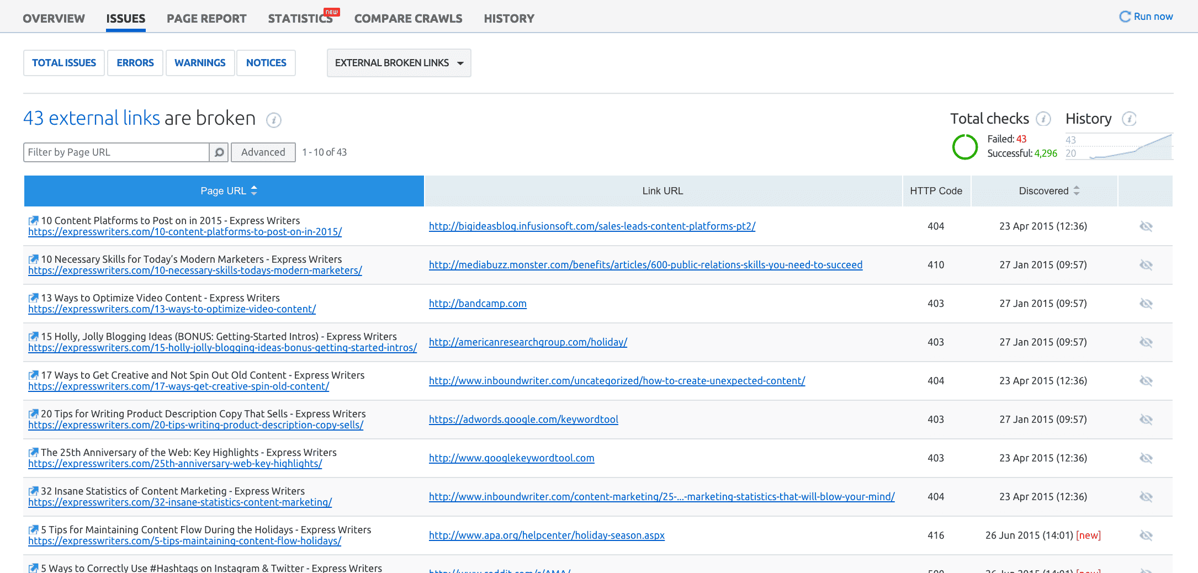Click the Failed: 43 count
The height and width of the screenshot is (573, 1198).
1007,139
